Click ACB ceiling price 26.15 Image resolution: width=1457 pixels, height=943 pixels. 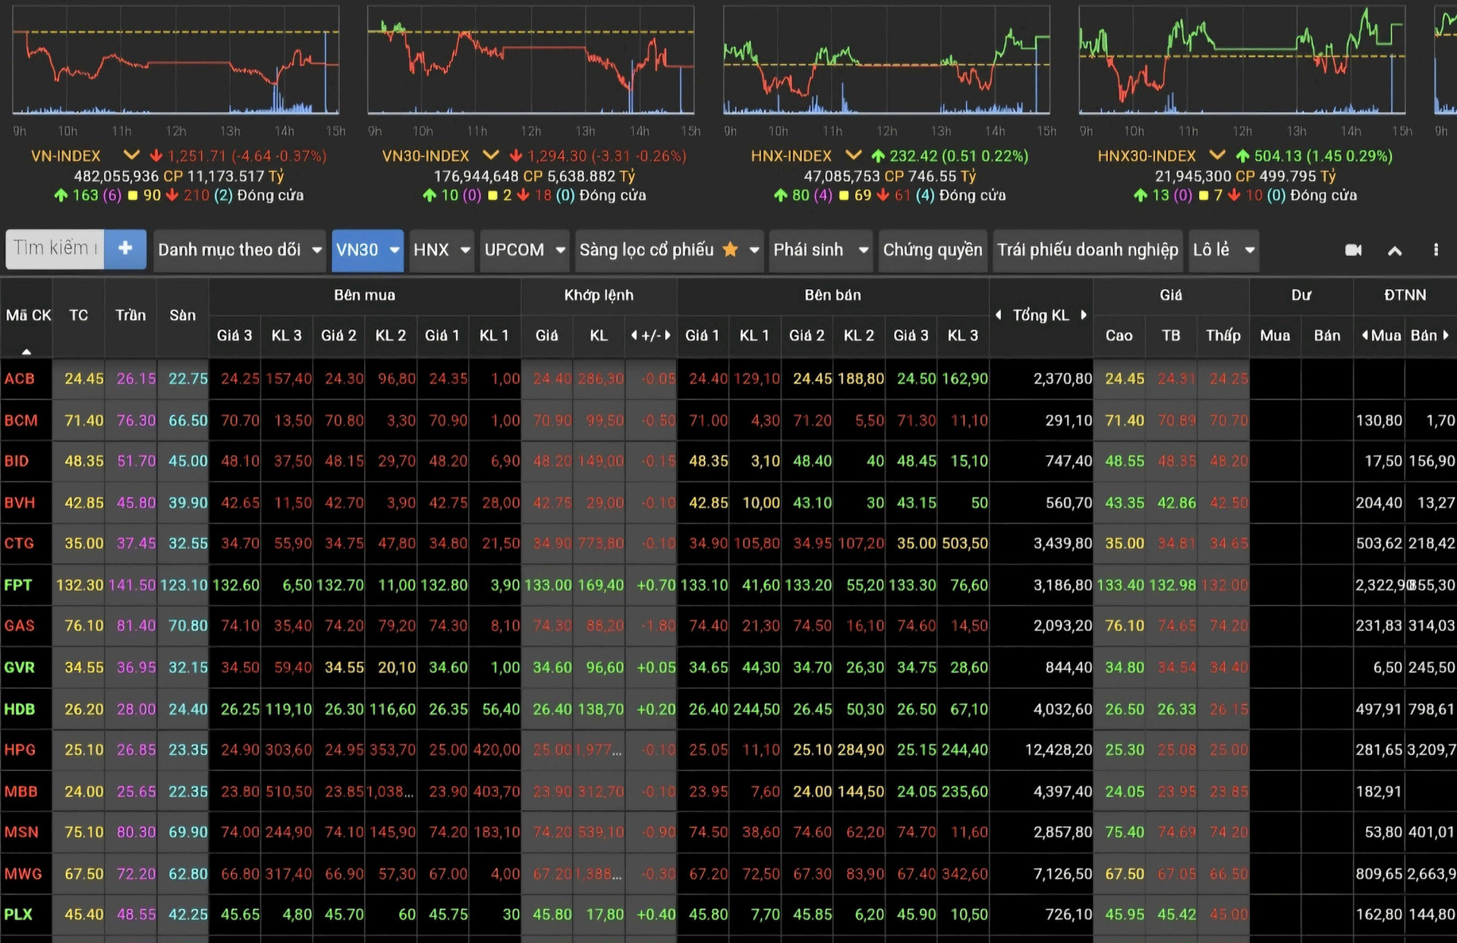point(136,379)
